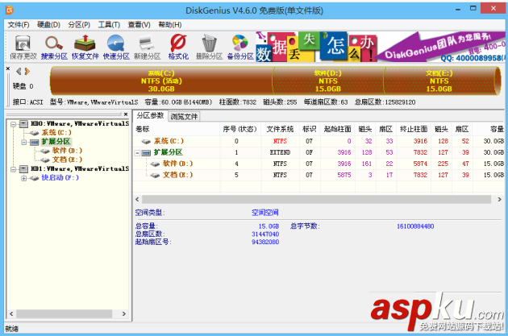This screenshot has width=508, height=336.
Task: Select 扩展分区 in the left tree
Action: click(56, 142)
